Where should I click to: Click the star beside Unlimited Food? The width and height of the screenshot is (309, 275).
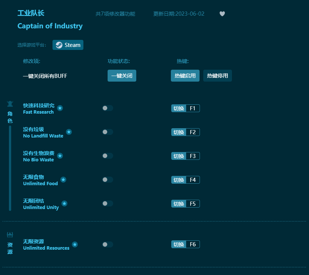63,179
